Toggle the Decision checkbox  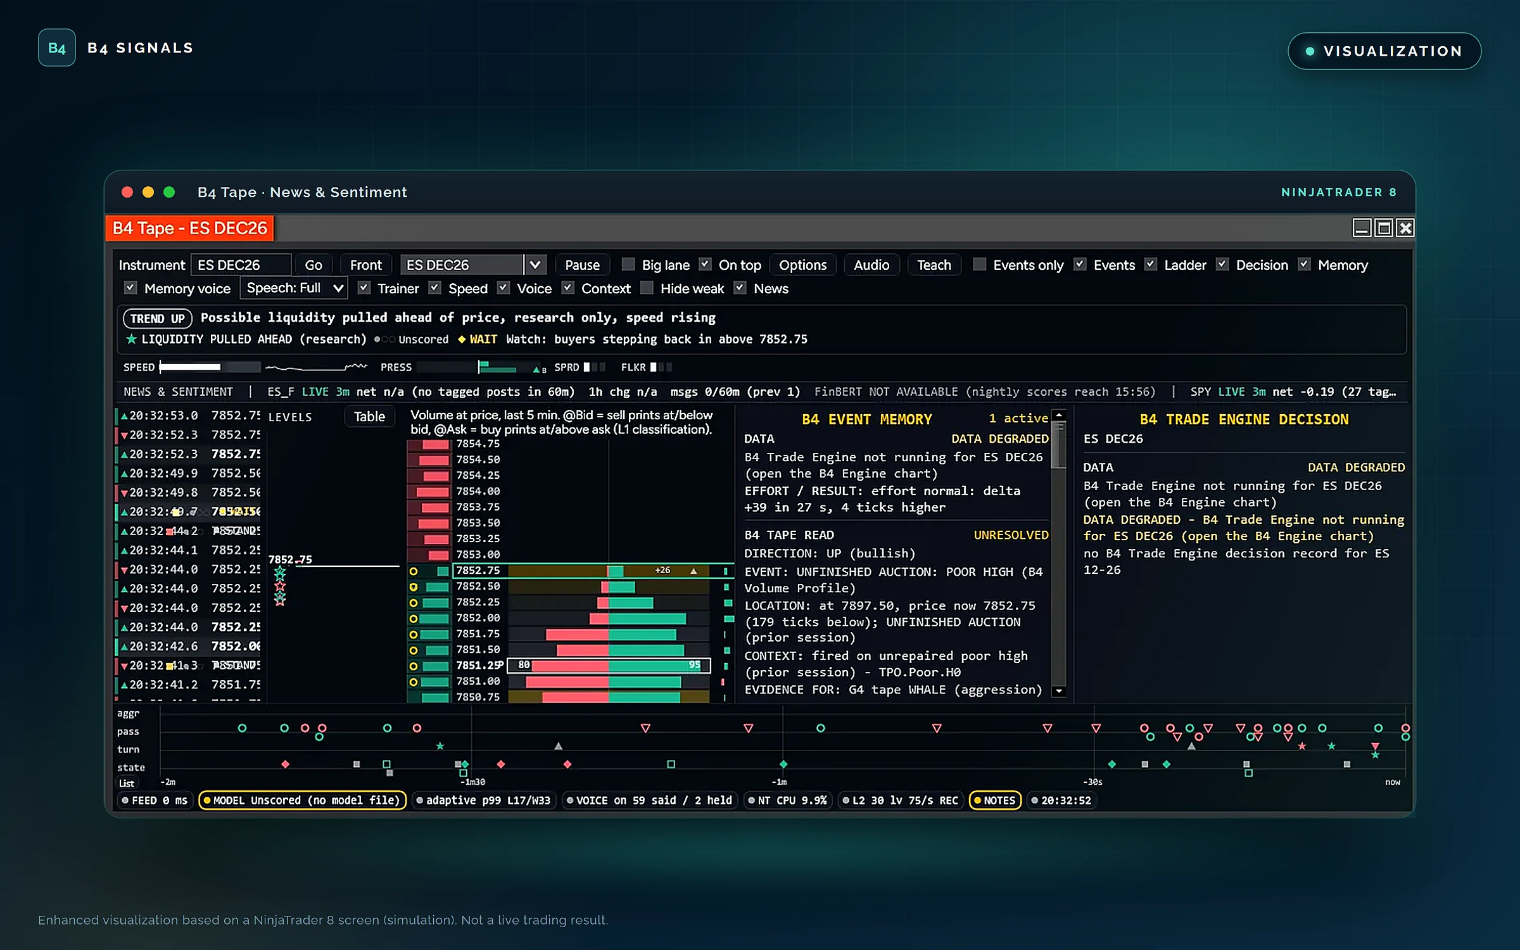click(x=1222, y=264)
